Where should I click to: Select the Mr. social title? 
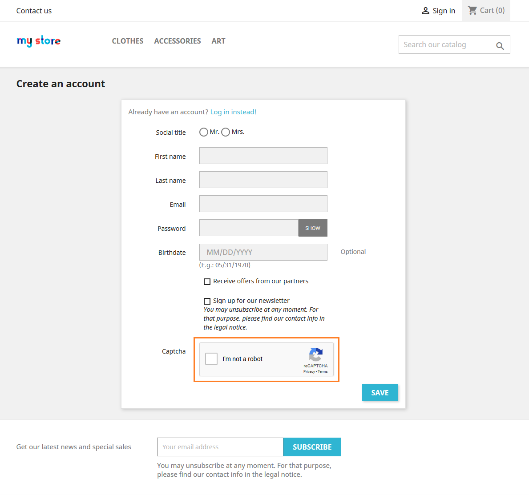click(204, 132)
